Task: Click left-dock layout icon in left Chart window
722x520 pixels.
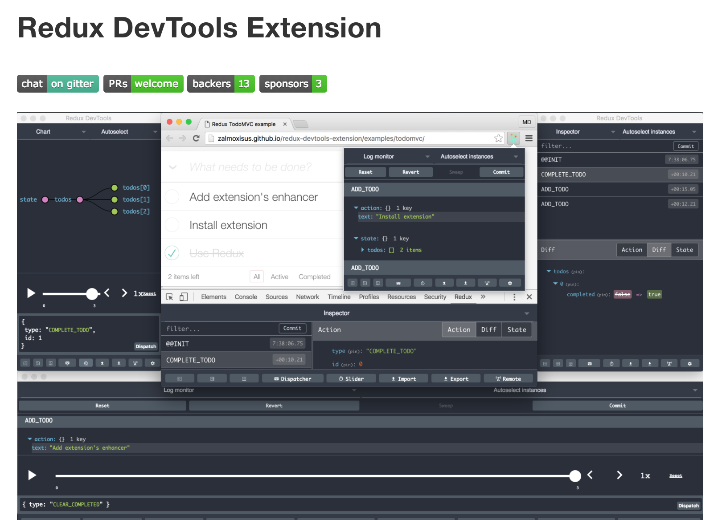Action: 25,363
